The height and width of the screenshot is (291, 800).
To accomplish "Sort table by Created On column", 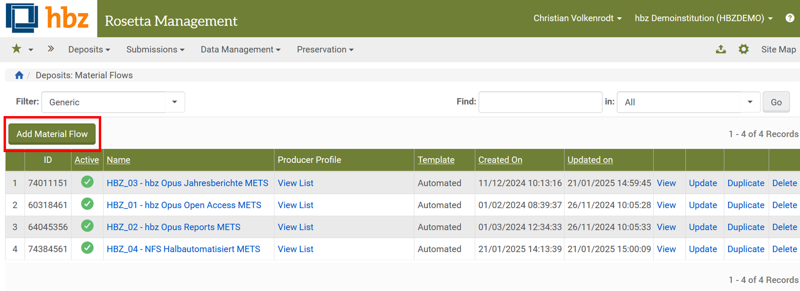I will (x=500, y=160).
